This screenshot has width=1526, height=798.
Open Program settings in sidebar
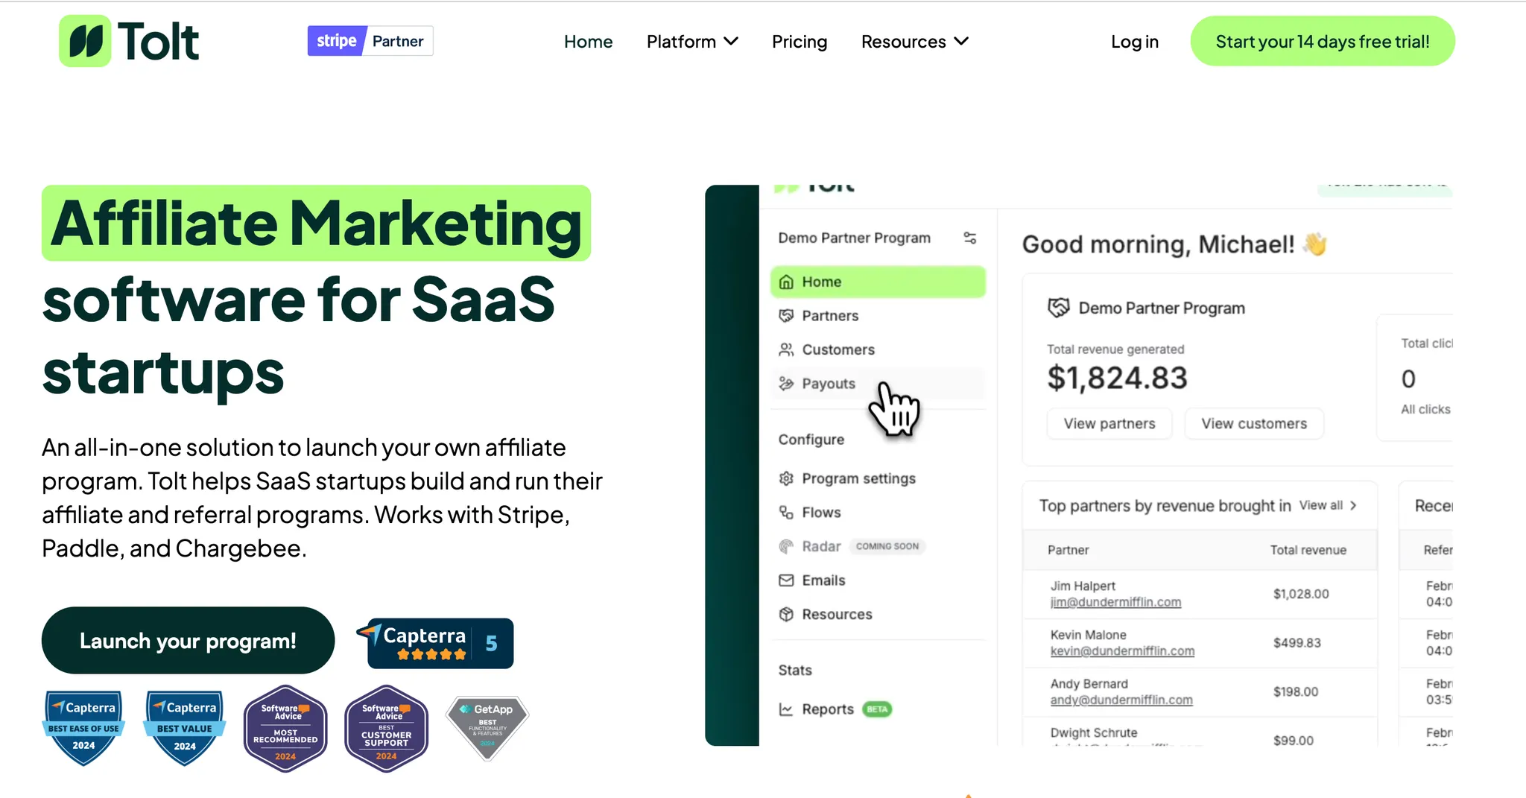(x=878, y=478)
